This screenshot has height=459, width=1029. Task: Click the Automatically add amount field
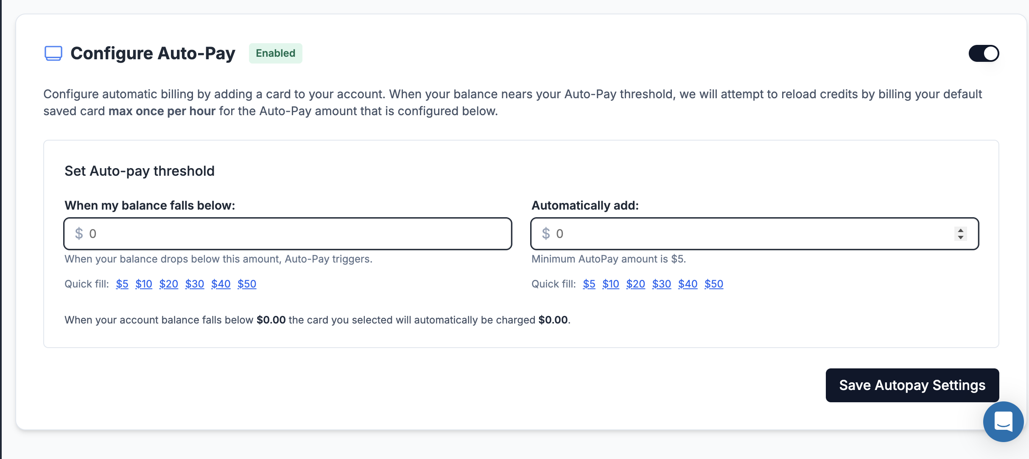pyautogui.click(x=742, y=234)
